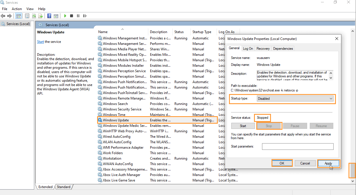The width and height of the screenshot is (356, 195).
Task: Click the gear icon beside Windows Search
Action: [x=100, y=104]
